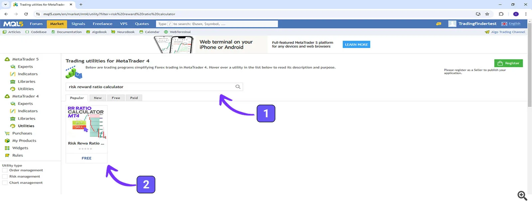Go back in browser history
The height and width of the screenshot is (205, 532).
pyautogui.click(x=6, y=14)
